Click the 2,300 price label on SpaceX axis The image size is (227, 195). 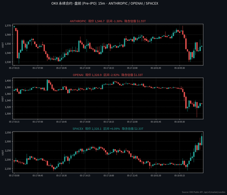coord(8,141)
